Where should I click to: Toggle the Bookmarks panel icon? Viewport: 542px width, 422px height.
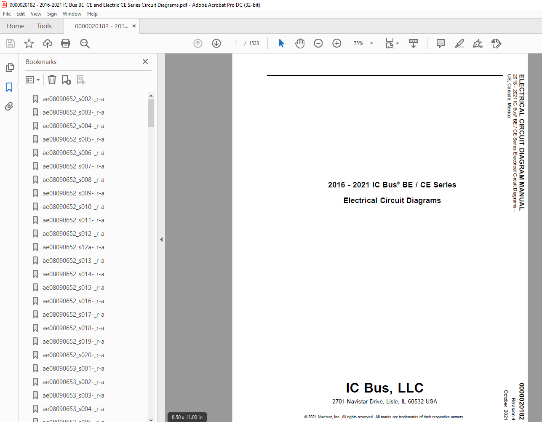[9, 87]
